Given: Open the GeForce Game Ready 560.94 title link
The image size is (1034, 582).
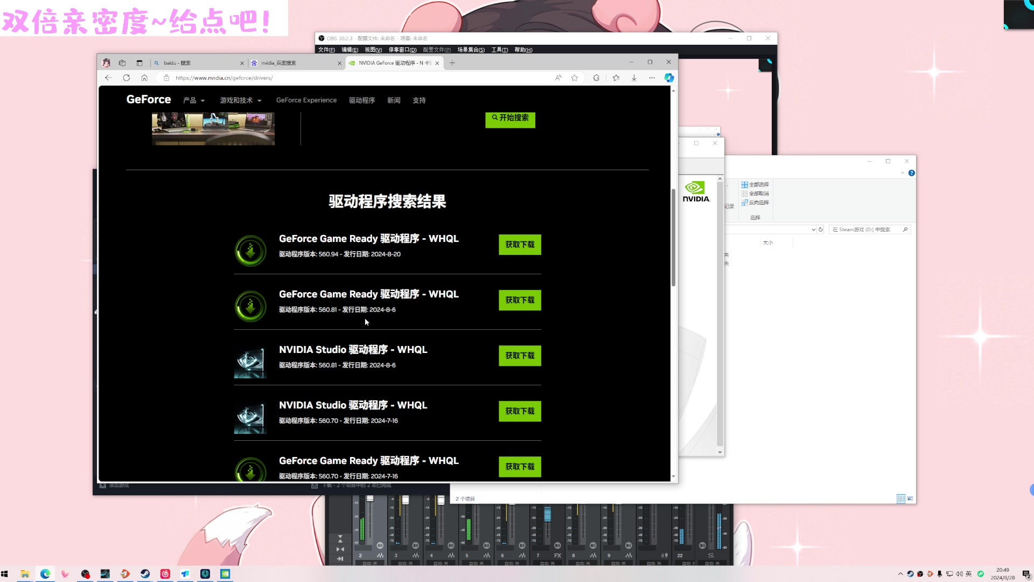Looking at the screenshot, I should click(369, 239).
